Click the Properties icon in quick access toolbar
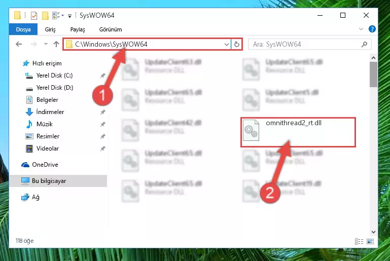The image size is (390, 261). 34,16
